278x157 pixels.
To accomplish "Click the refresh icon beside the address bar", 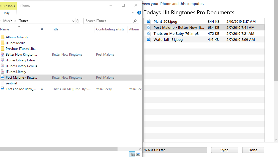I will coord(78,21).
